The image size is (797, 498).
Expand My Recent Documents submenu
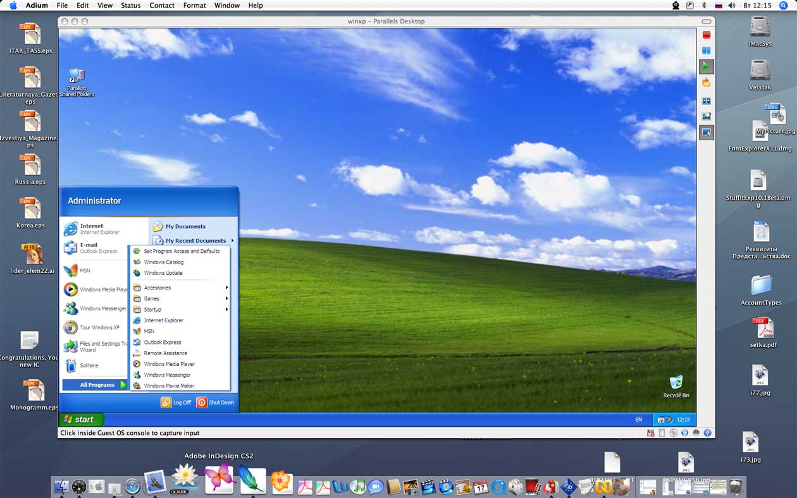(194, 241)
